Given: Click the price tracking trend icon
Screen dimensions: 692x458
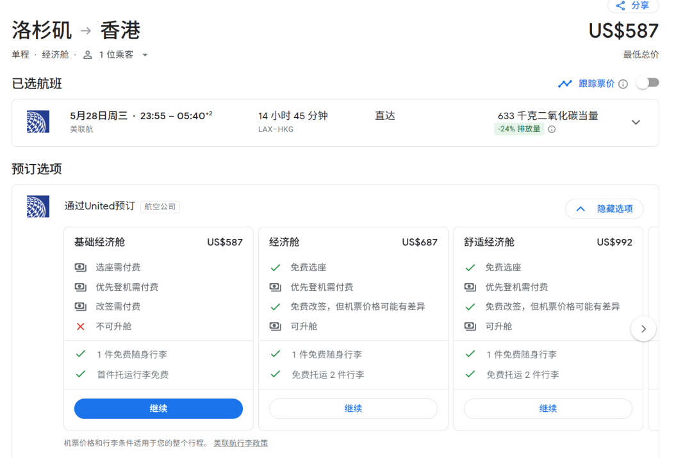Looking at the screenshot, I should tap(564, 84).
